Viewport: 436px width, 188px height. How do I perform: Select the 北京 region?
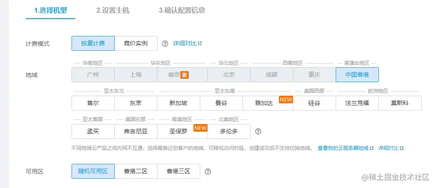(229, 75)
